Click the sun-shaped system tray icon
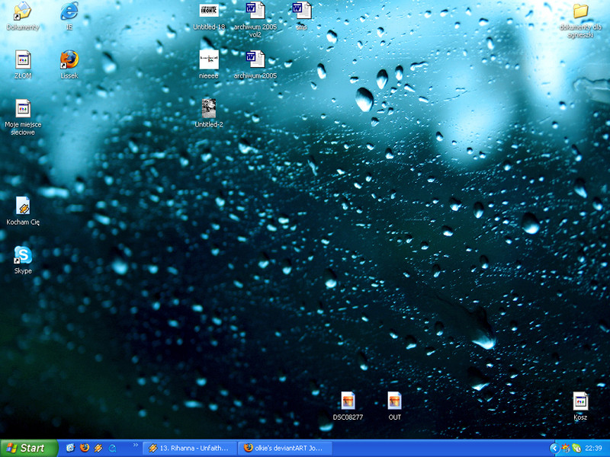Screen dimensions: 610x457 tap(566, 449)
